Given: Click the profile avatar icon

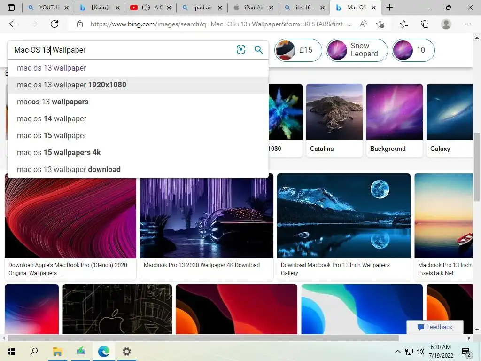Looking at the screenshot, I should [x=446, y=24].
